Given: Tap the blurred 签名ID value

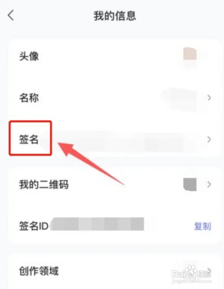Looking at the screenshot, I should pos(97,224).
